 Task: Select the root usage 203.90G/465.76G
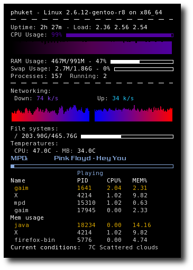(49, 136)
